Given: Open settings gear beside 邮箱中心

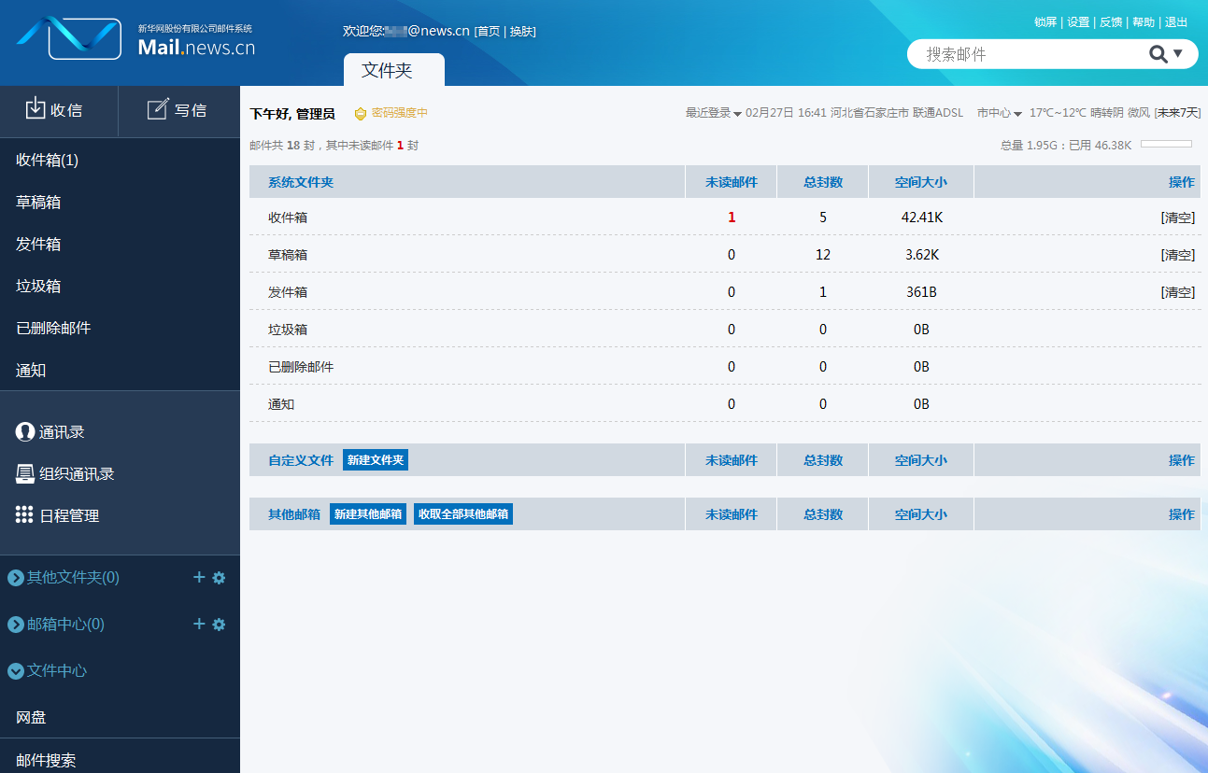Looking at the screenshot, I should click(219, 625).
